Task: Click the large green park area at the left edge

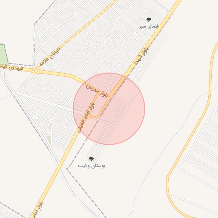Action: click(x=4, y=54)
